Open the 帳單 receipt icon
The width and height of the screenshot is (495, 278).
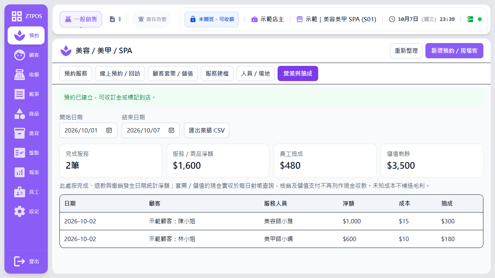pos(20,94)
